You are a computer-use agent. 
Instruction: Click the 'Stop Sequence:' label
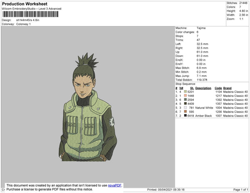(185, 84)
